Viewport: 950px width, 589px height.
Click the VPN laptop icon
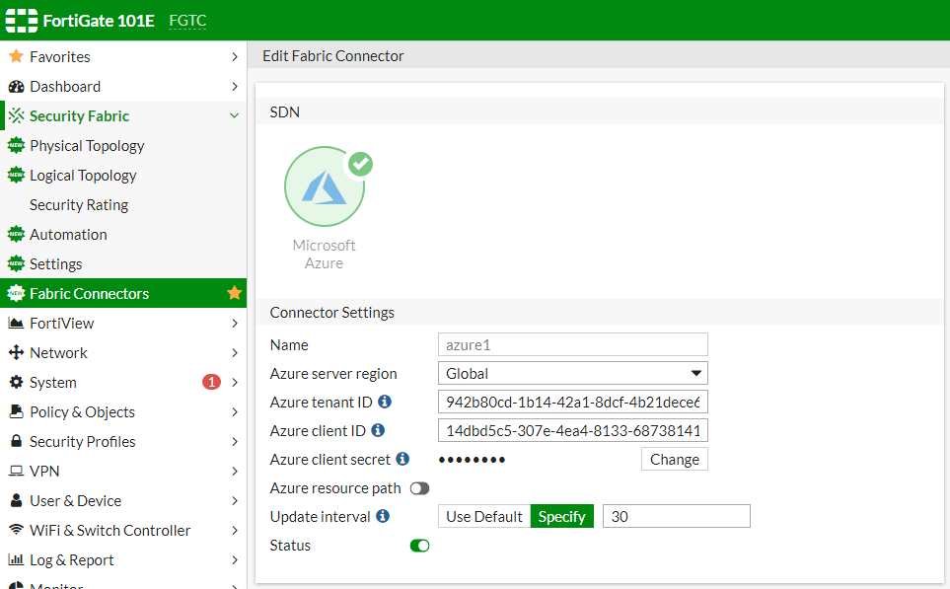click(x=17, y=471)
